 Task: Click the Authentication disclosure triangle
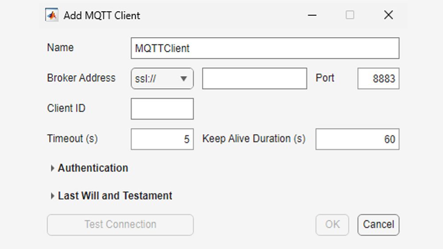[x=53, y=168]
